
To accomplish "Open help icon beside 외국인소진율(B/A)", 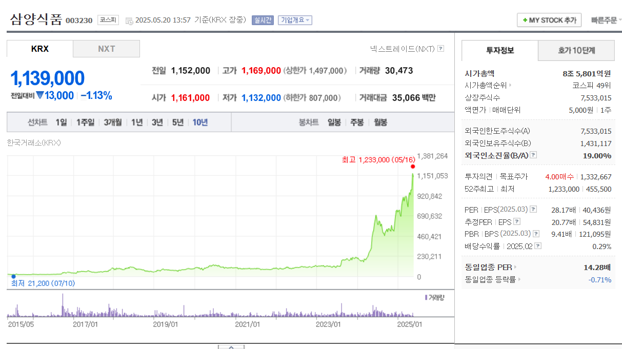I will tap(533, 155).
